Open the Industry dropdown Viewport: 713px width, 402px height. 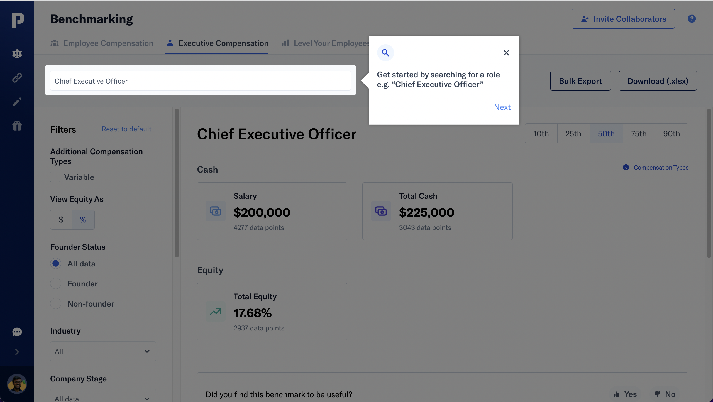pyautogui.click(x=103, y=351)
